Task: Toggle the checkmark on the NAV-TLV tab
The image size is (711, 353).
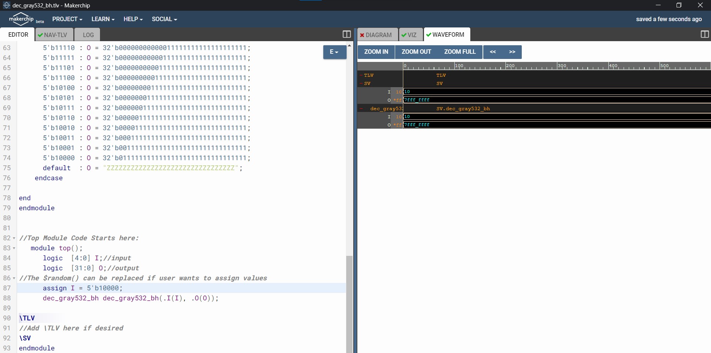Action: (x=41, y=35)
